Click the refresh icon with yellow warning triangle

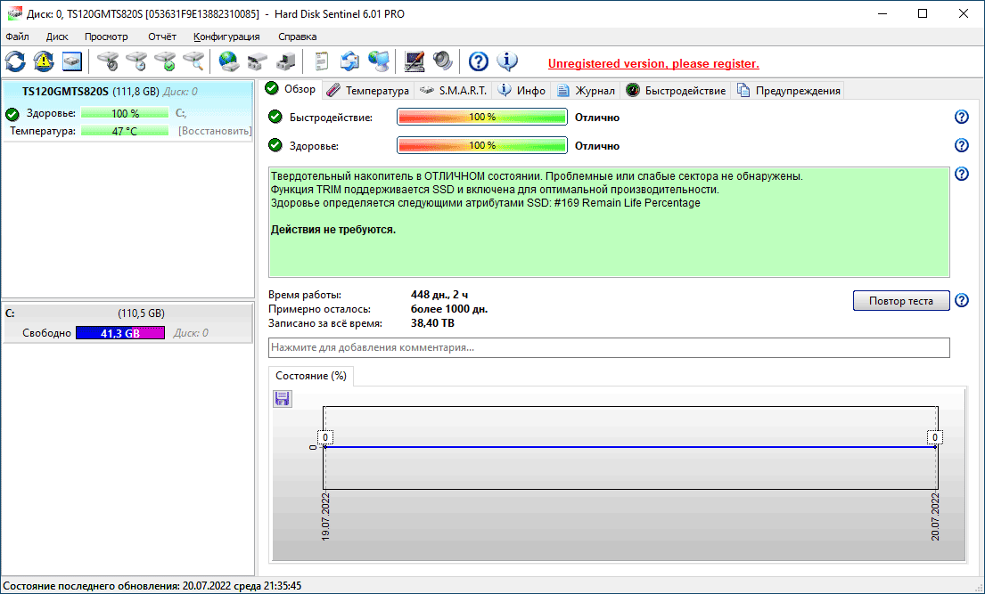coord(44,61)
